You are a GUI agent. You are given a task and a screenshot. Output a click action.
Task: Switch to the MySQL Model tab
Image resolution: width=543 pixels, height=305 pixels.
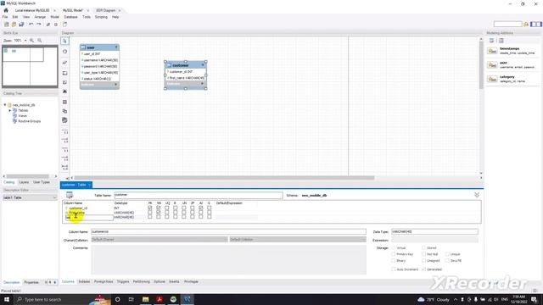click(73, 10)
